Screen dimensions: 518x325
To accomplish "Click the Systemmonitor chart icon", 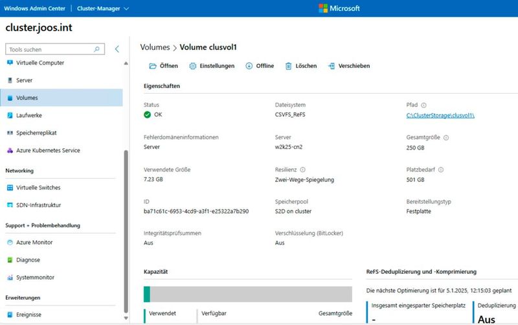I will [10, 278].
